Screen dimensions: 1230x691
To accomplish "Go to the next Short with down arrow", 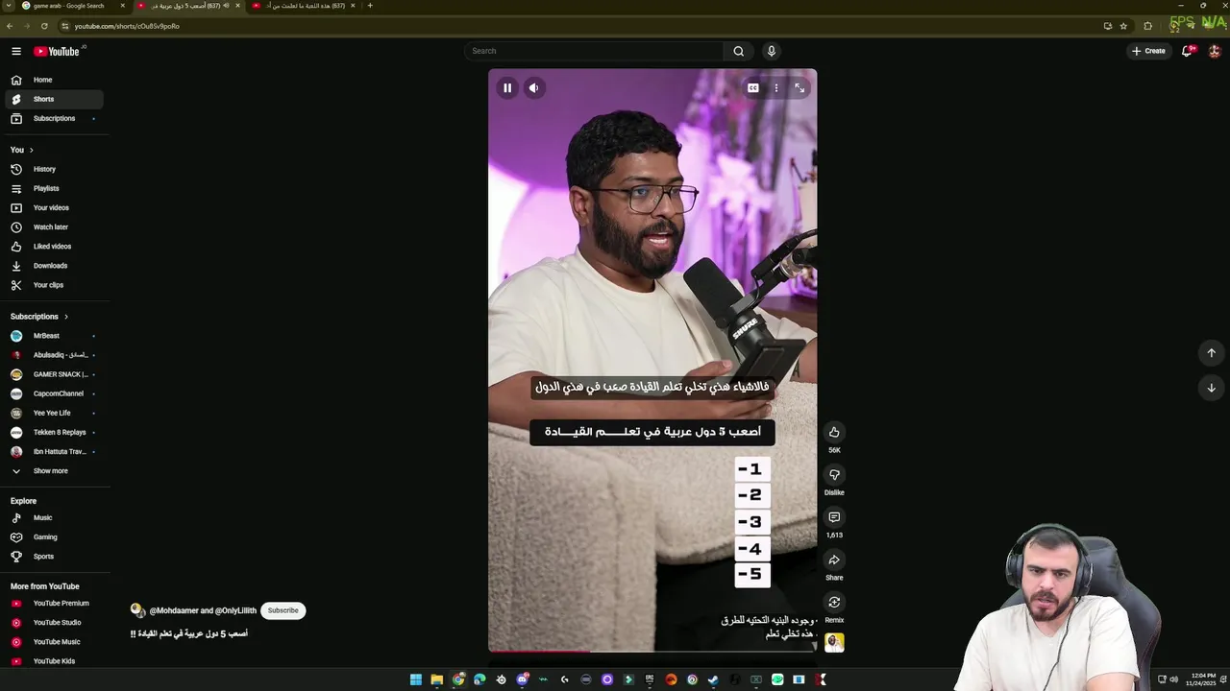I will point(1211,388).
